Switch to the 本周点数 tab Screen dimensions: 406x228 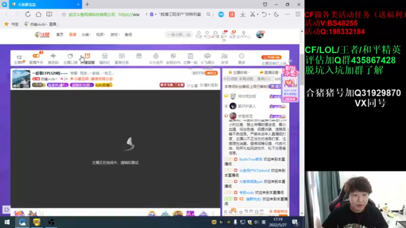coord(246,79)
